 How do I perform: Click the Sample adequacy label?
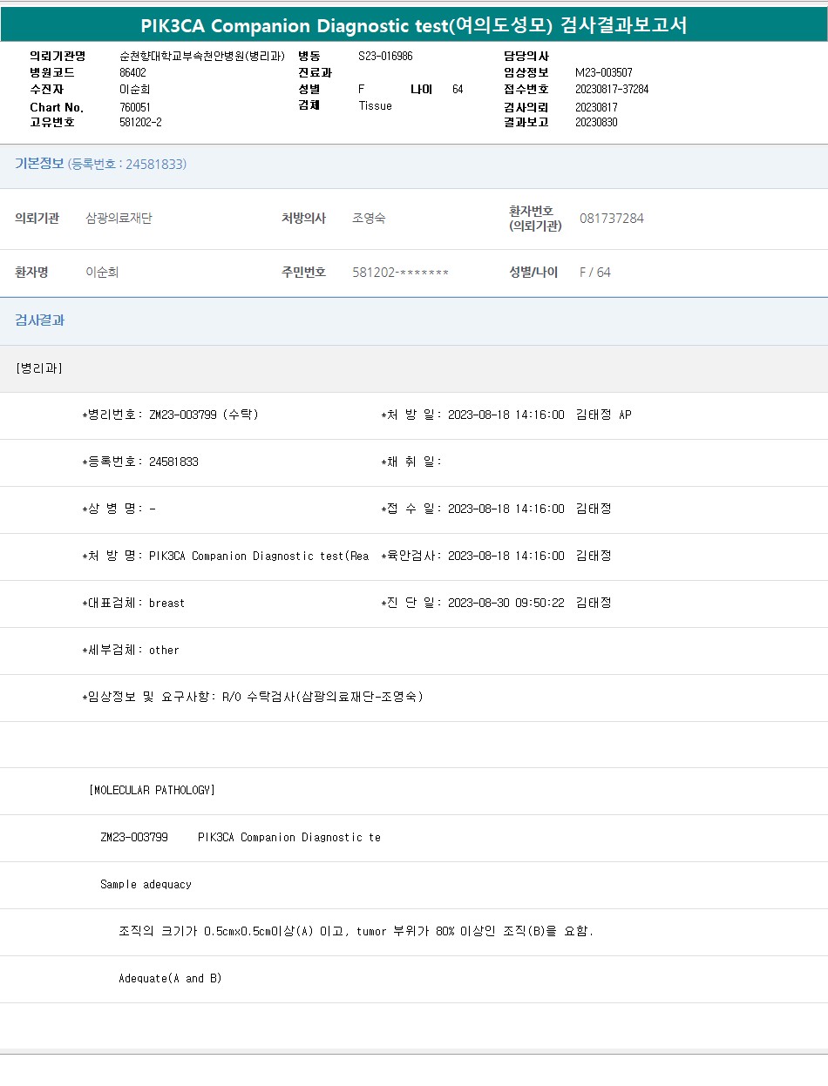[x=146, y=885]
